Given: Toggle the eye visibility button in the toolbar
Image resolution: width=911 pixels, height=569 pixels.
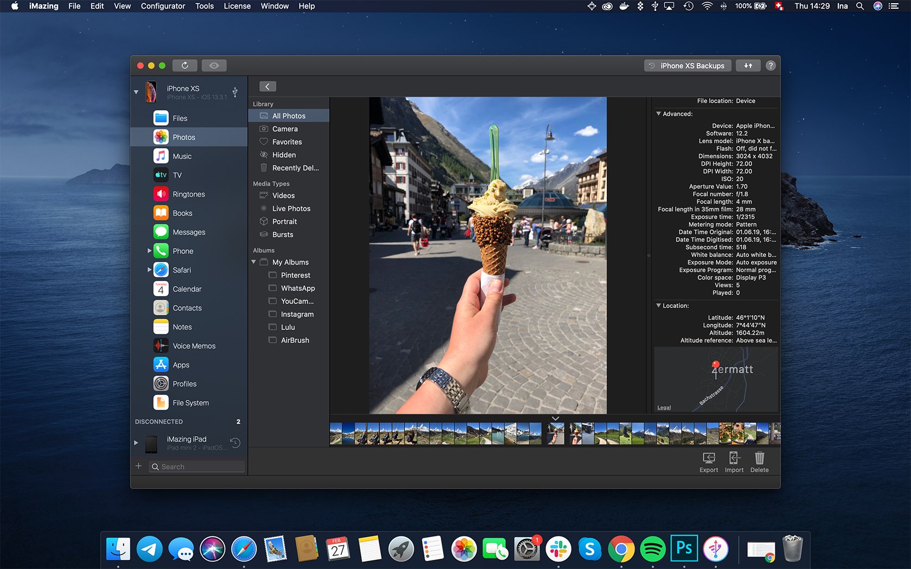Looking at the screenshot, I should [x=214, y=66].
